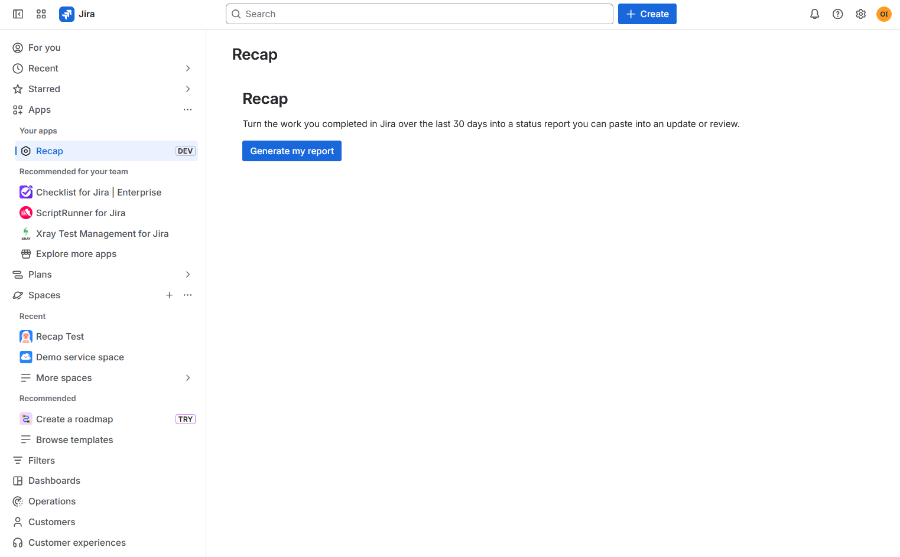Open ScriptRunner for Jira
900x557 pixels.
tap(106, 213)
